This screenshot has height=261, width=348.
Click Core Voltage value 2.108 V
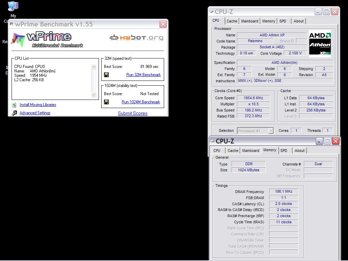[295, 53]
